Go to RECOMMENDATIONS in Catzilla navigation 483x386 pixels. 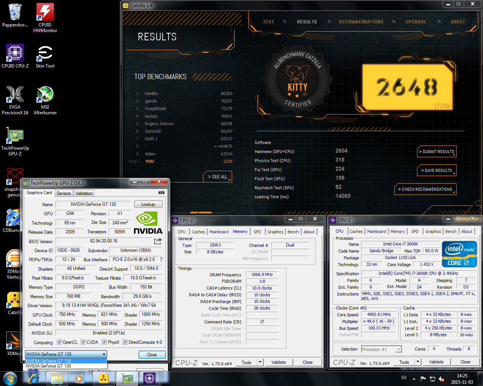[x=361, y=22]
